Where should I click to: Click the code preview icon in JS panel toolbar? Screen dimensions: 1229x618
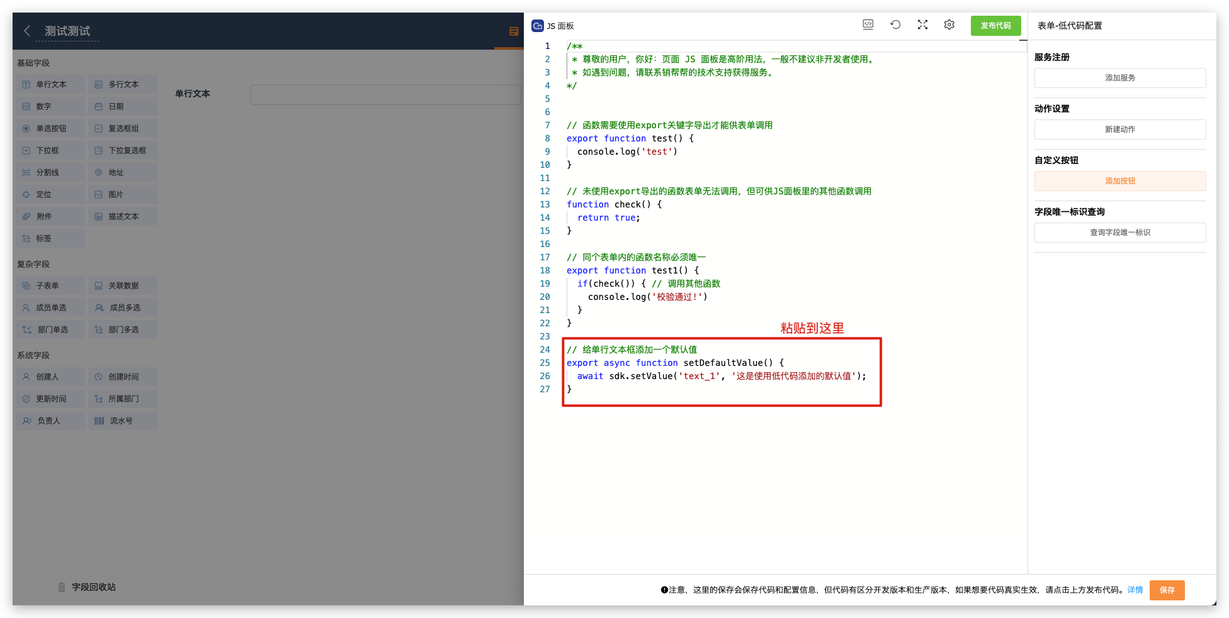click(x=868, y=25)
